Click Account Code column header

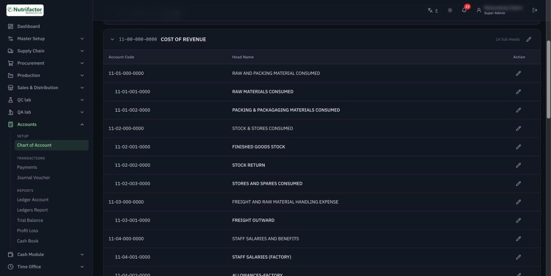tap(121, 57)
